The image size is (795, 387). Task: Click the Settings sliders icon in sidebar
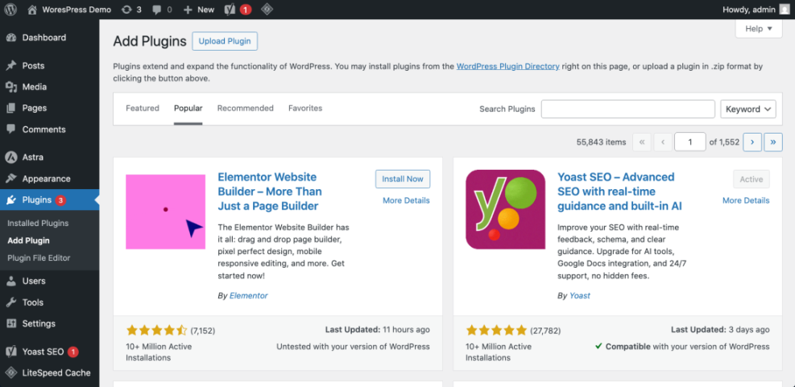coord(11,323)
